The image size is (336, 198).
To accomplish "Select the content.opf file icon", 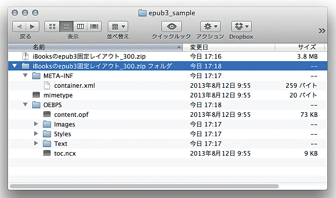I will (x=47, y=114).
